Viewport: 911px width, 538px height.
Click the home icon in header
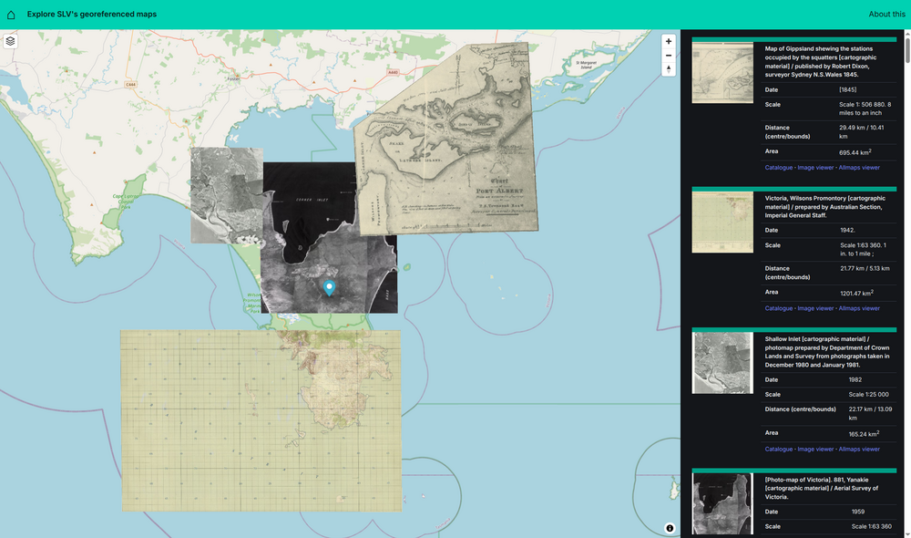point(11,15)
